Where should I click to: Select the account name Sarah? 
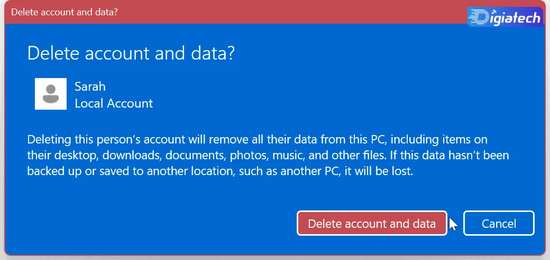pos(90,86)
